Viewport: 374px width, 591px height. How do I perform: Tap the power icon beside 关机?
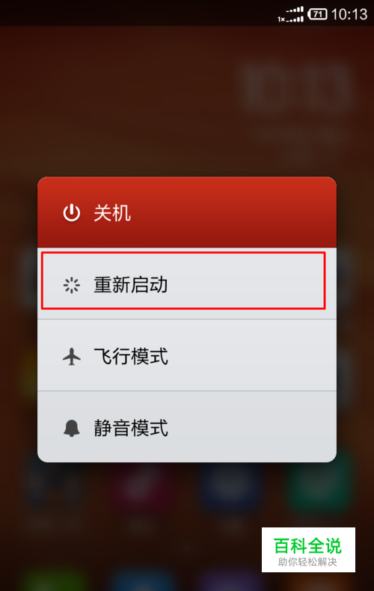[x=71, y=212]
